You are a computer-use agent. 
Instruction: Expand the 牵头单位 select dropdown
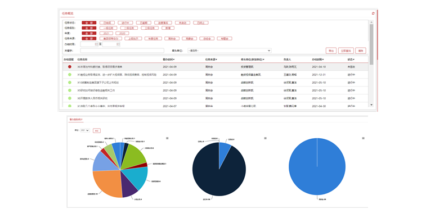point(230,51)
